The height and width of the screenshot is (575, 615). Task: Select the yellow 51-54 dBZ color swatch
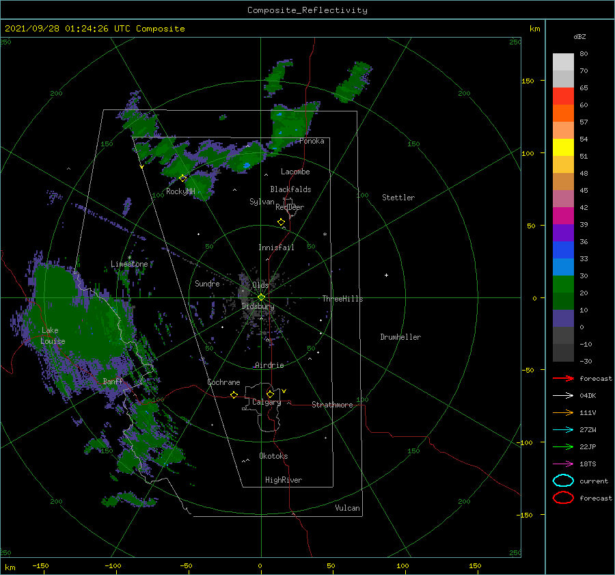tap(563, 148)
